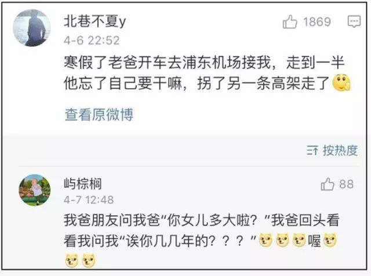The width and height of the screenshot is (371, 276).
Task: Click 屿棕榈's cartoon avatar picture
Action: (35, 190)
